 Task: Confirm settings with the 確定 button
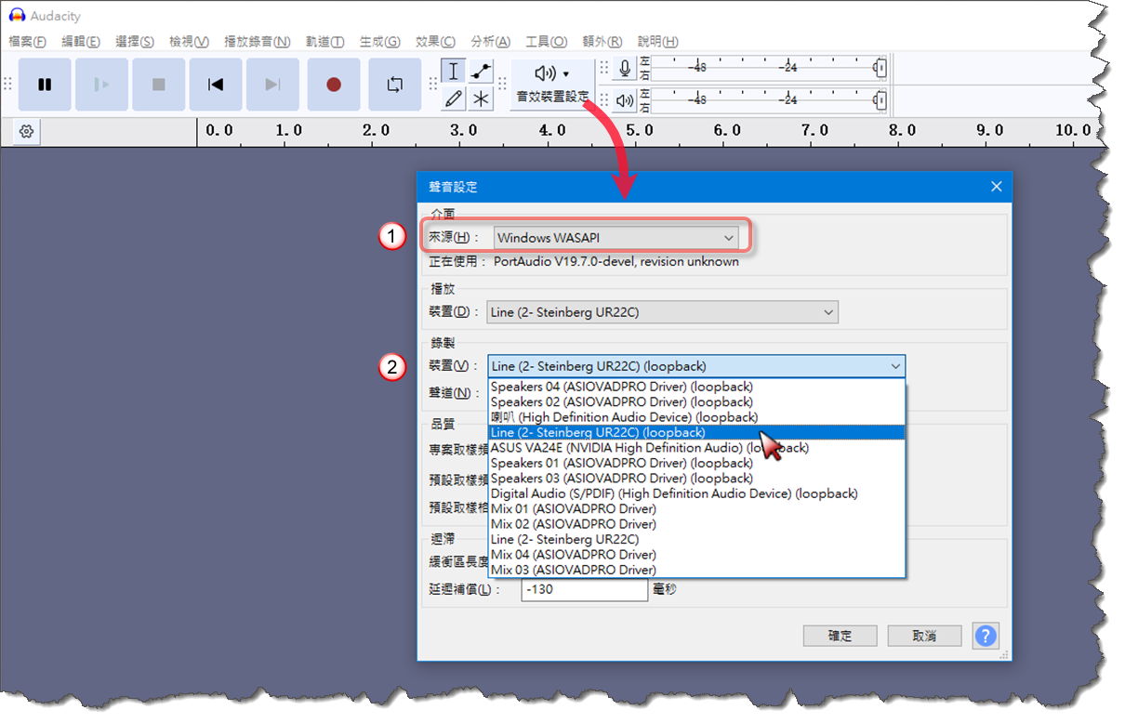(x=840, y=636)
